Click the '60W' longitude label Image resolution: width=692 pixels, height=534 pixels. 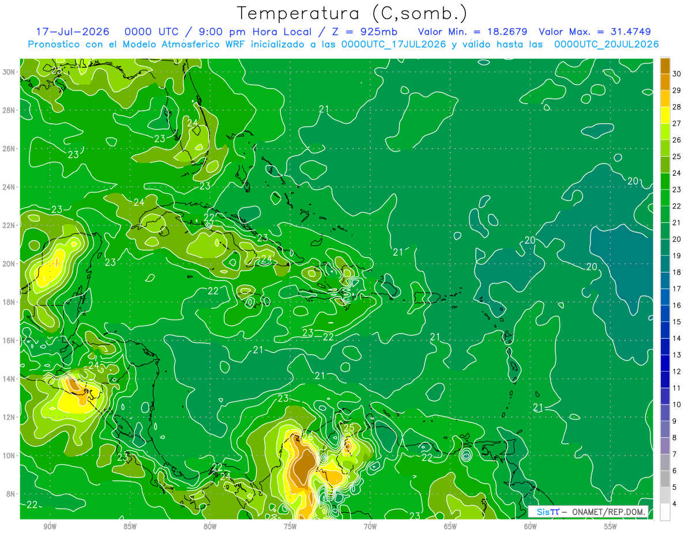coord(531,527)
